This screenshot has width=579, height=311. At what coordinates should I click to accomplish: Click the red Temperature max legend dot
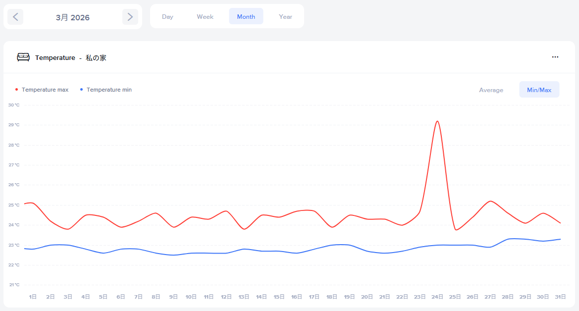[x=16, y=90]
